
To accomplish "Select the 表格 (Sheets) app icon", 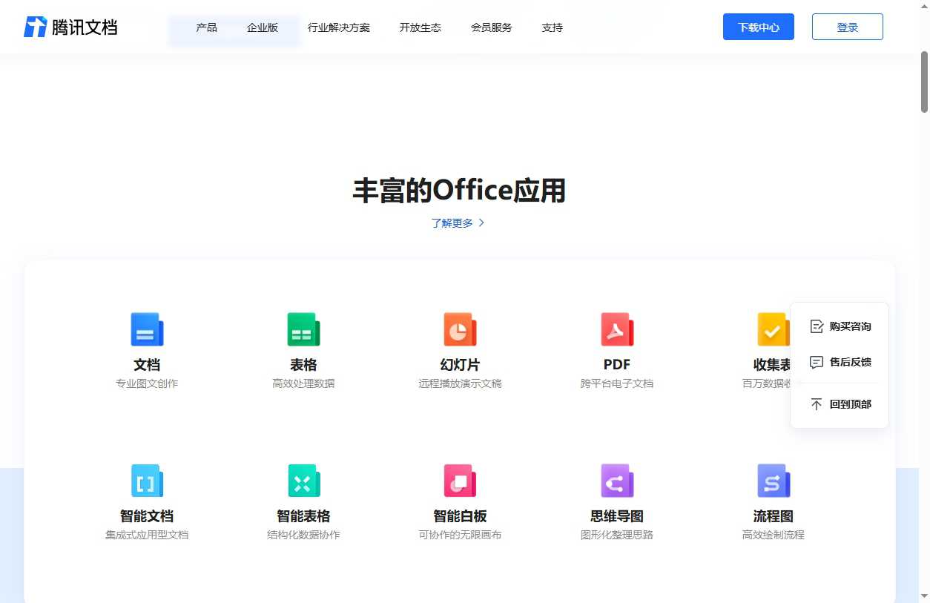I will [x=303, y=329].
